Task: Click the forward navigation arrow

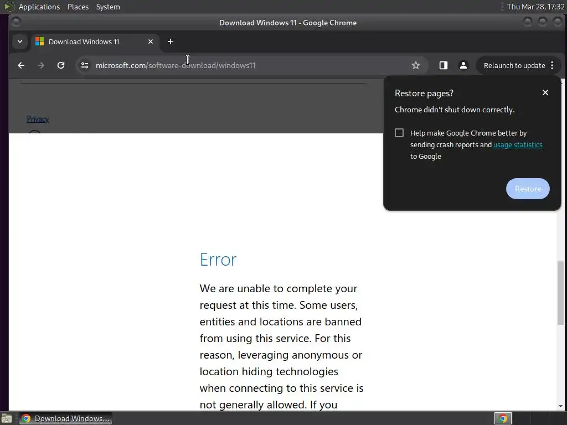Action: [41, 65]
